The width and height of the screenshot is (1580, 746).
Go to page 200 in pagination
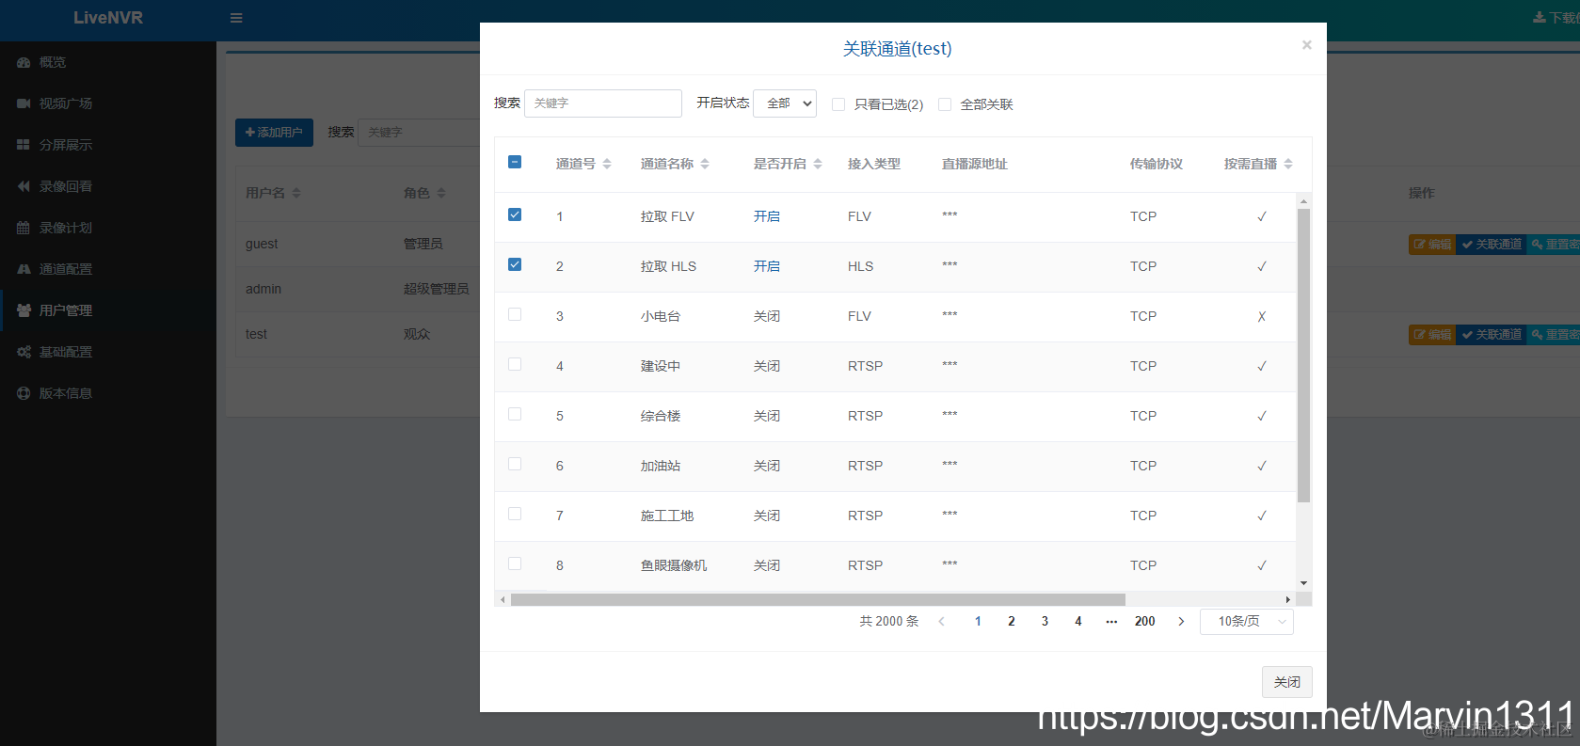pyautogui.click(x=1144, y=621)
